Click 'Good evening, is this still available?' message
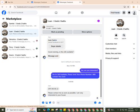This screenshot has height=112, width=140. 61,52
